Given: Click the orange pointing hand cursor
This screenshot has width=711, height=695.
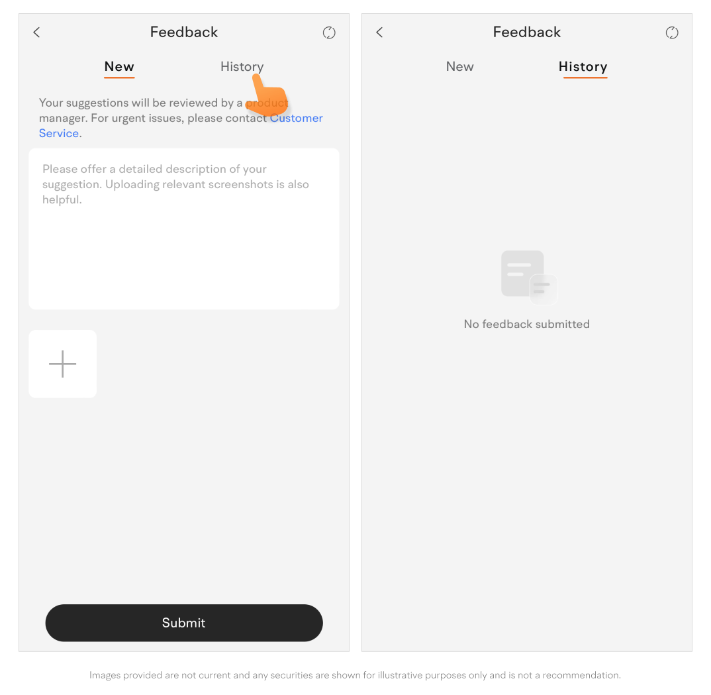Looking at the screenshot, I should coord(267,95).
